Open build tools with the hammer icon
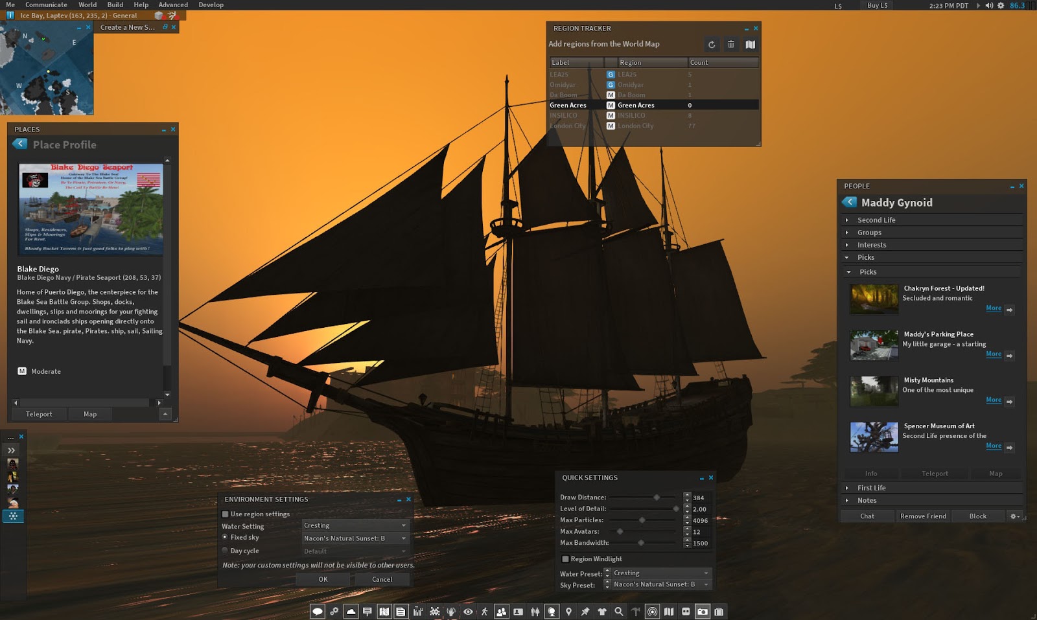1037x620 pixels. (634, 610)
